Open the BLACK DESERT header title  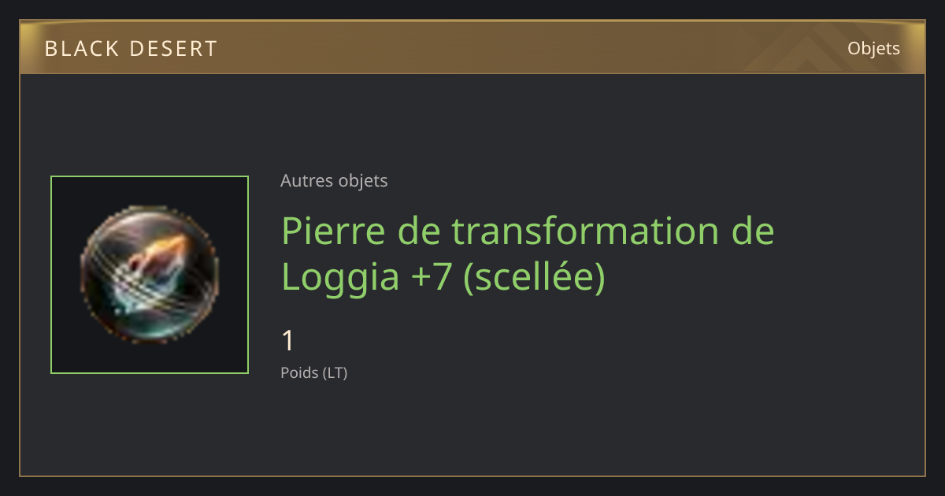coord(131,49)
